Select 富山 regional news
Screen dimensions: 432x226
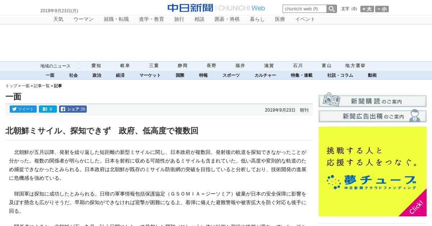coord(327,66)
